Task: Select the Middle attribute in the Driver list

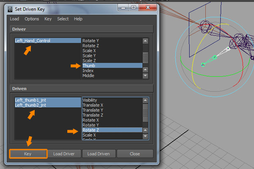Action: click(x=112, y=76)
